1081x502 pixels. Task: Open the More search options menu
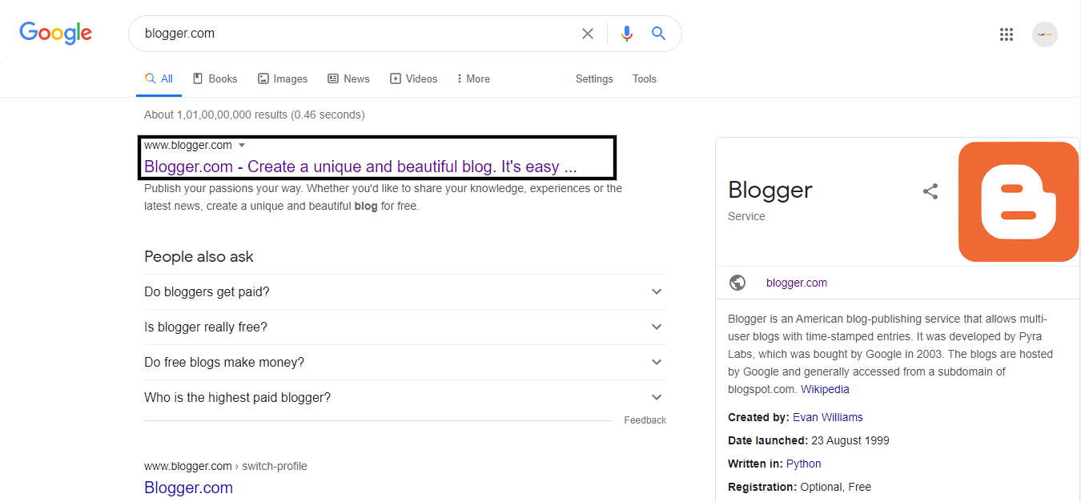472,78
